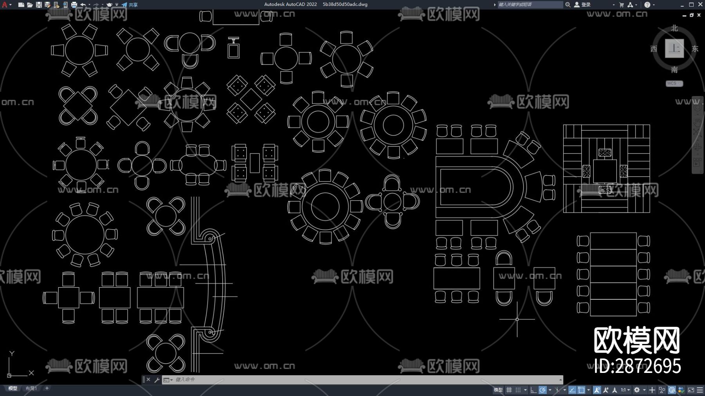This screenshot has height=396, width=705.
Task: Open from Web and Mobile
Action: 56,5
